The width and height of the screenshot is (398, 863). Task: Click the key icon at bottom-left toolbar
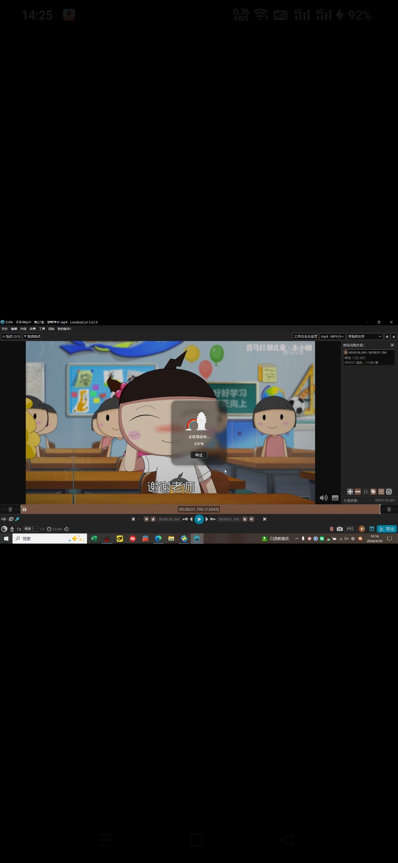pos(17,519)
